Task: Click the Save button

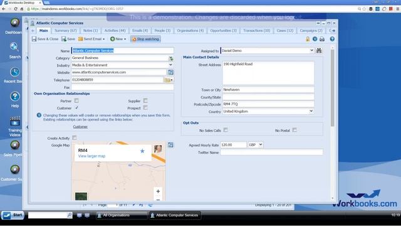Action: pyautogui.click(x=68, y=39)
